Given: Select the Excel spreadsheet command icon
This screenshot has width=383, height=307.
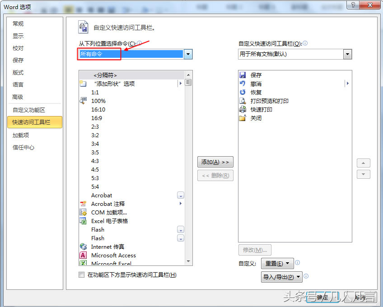Looking at the screenshot, I should tap(83, 221).
